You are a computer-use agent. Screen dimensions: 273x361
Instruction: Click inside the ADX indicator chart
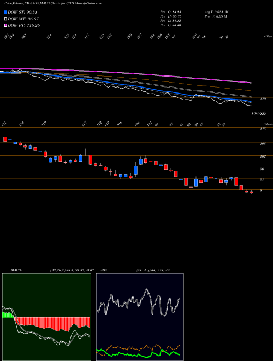(x=140, y=317)
